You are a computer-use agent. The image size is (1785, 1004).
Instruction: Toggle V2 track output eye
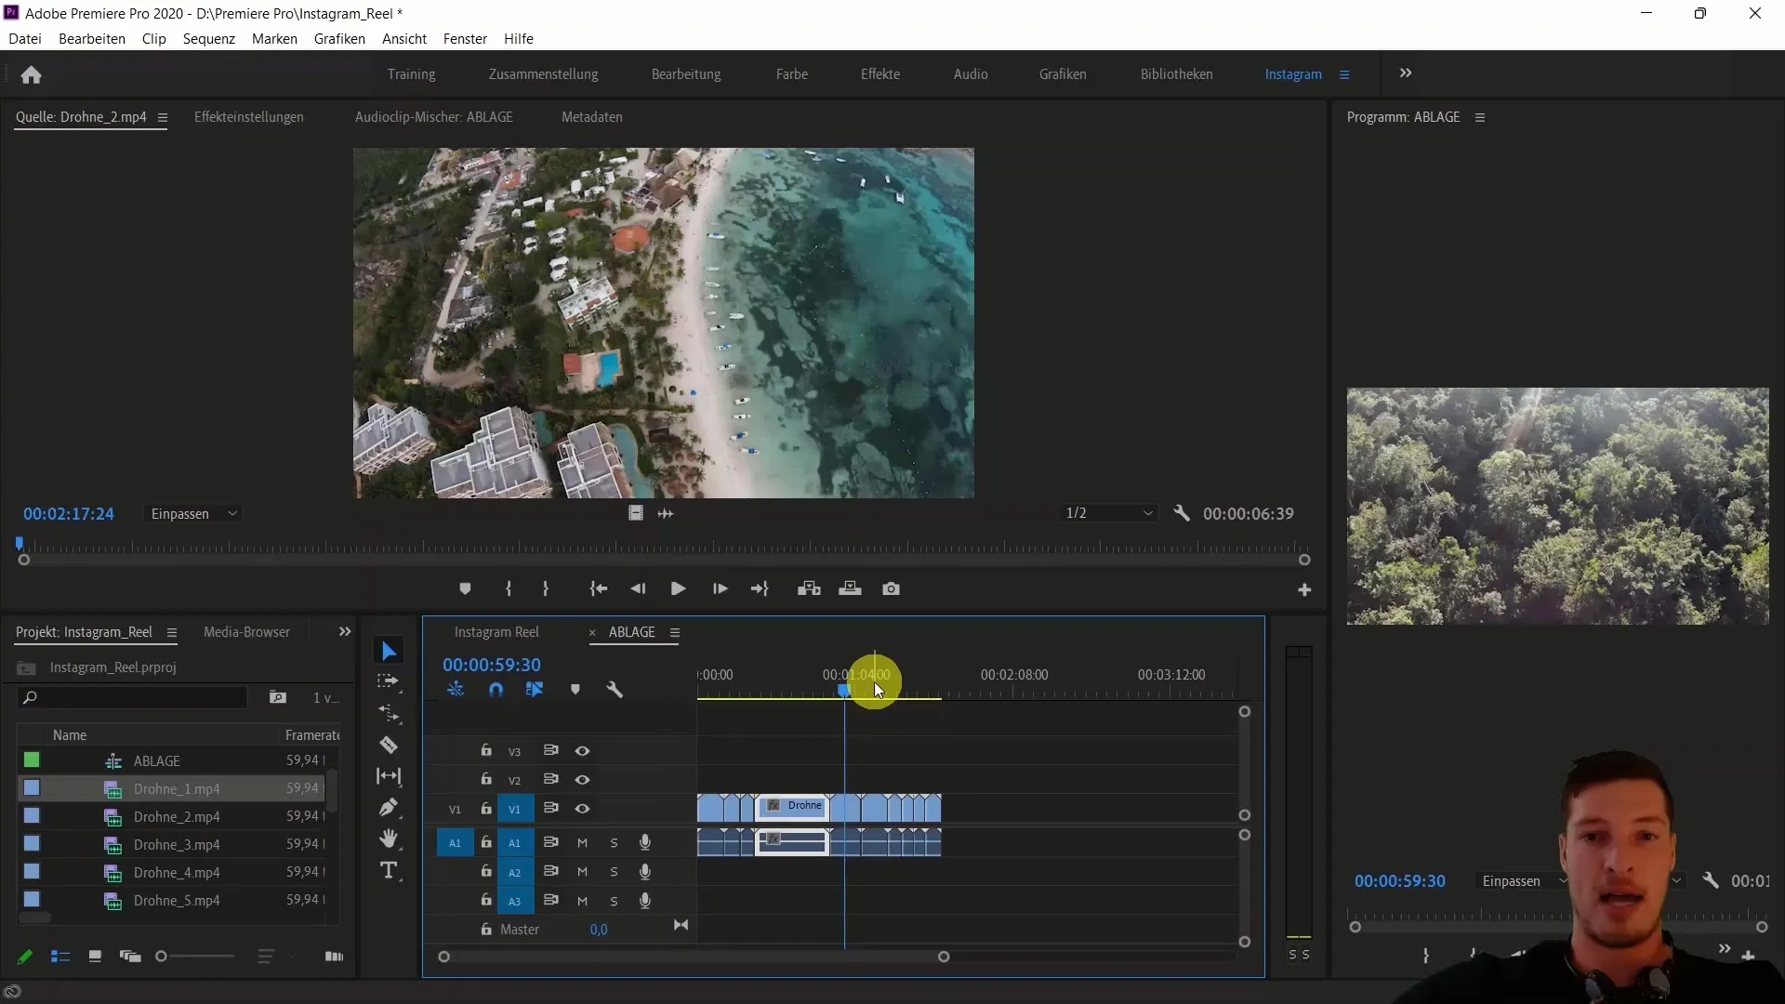click(x=582, y=780)
